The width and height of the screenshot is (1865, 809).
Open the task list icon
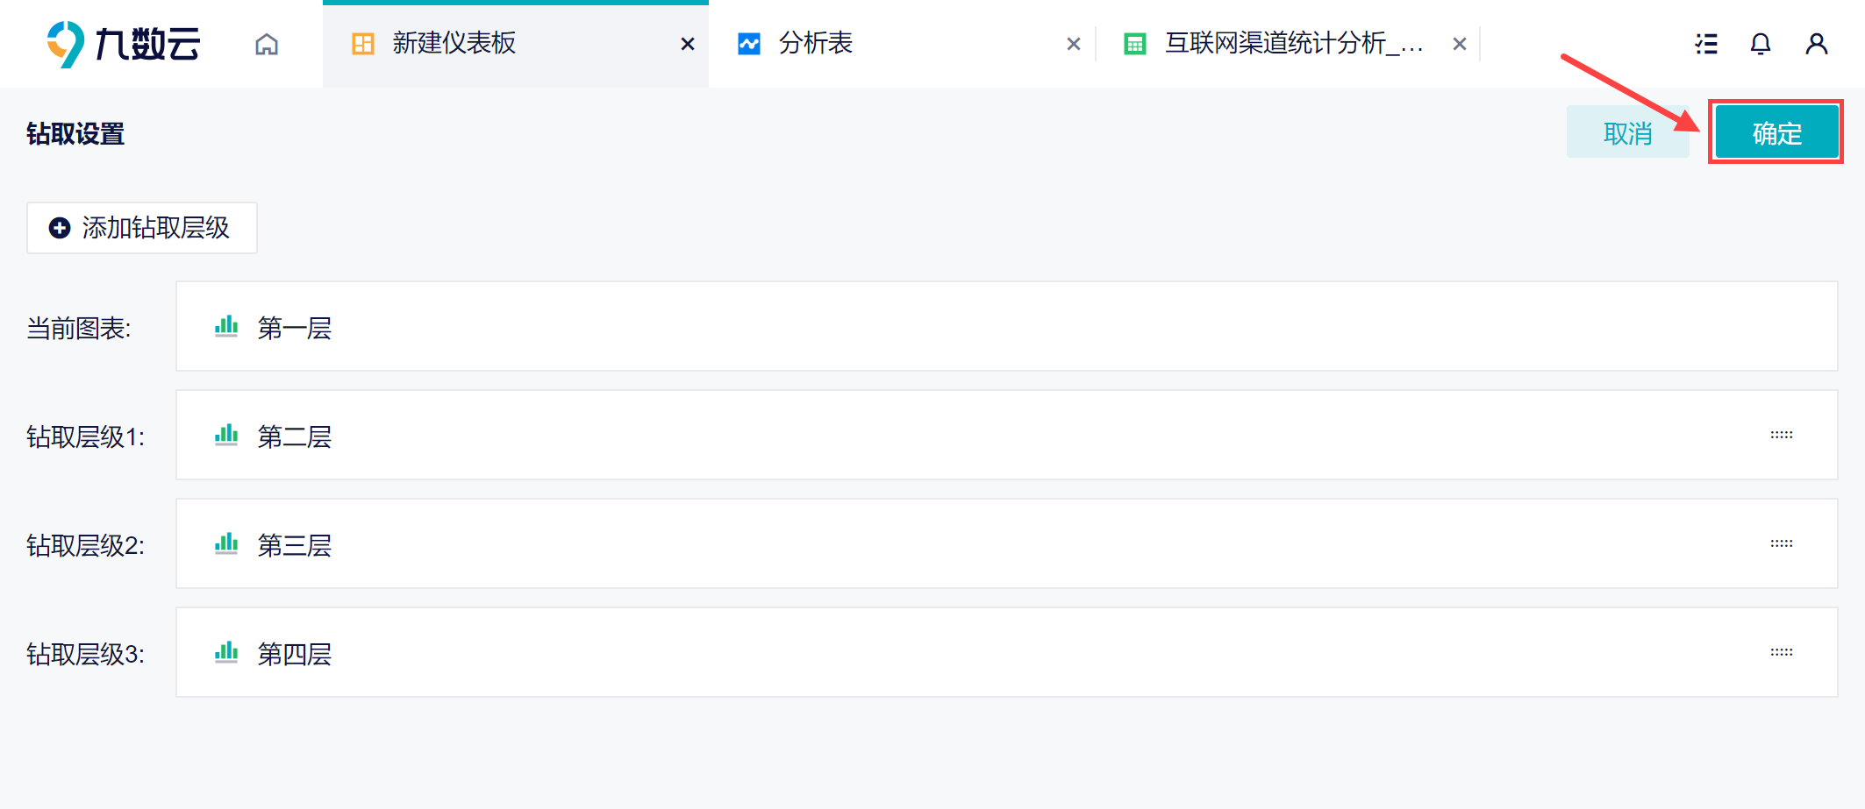point(1706,44)
